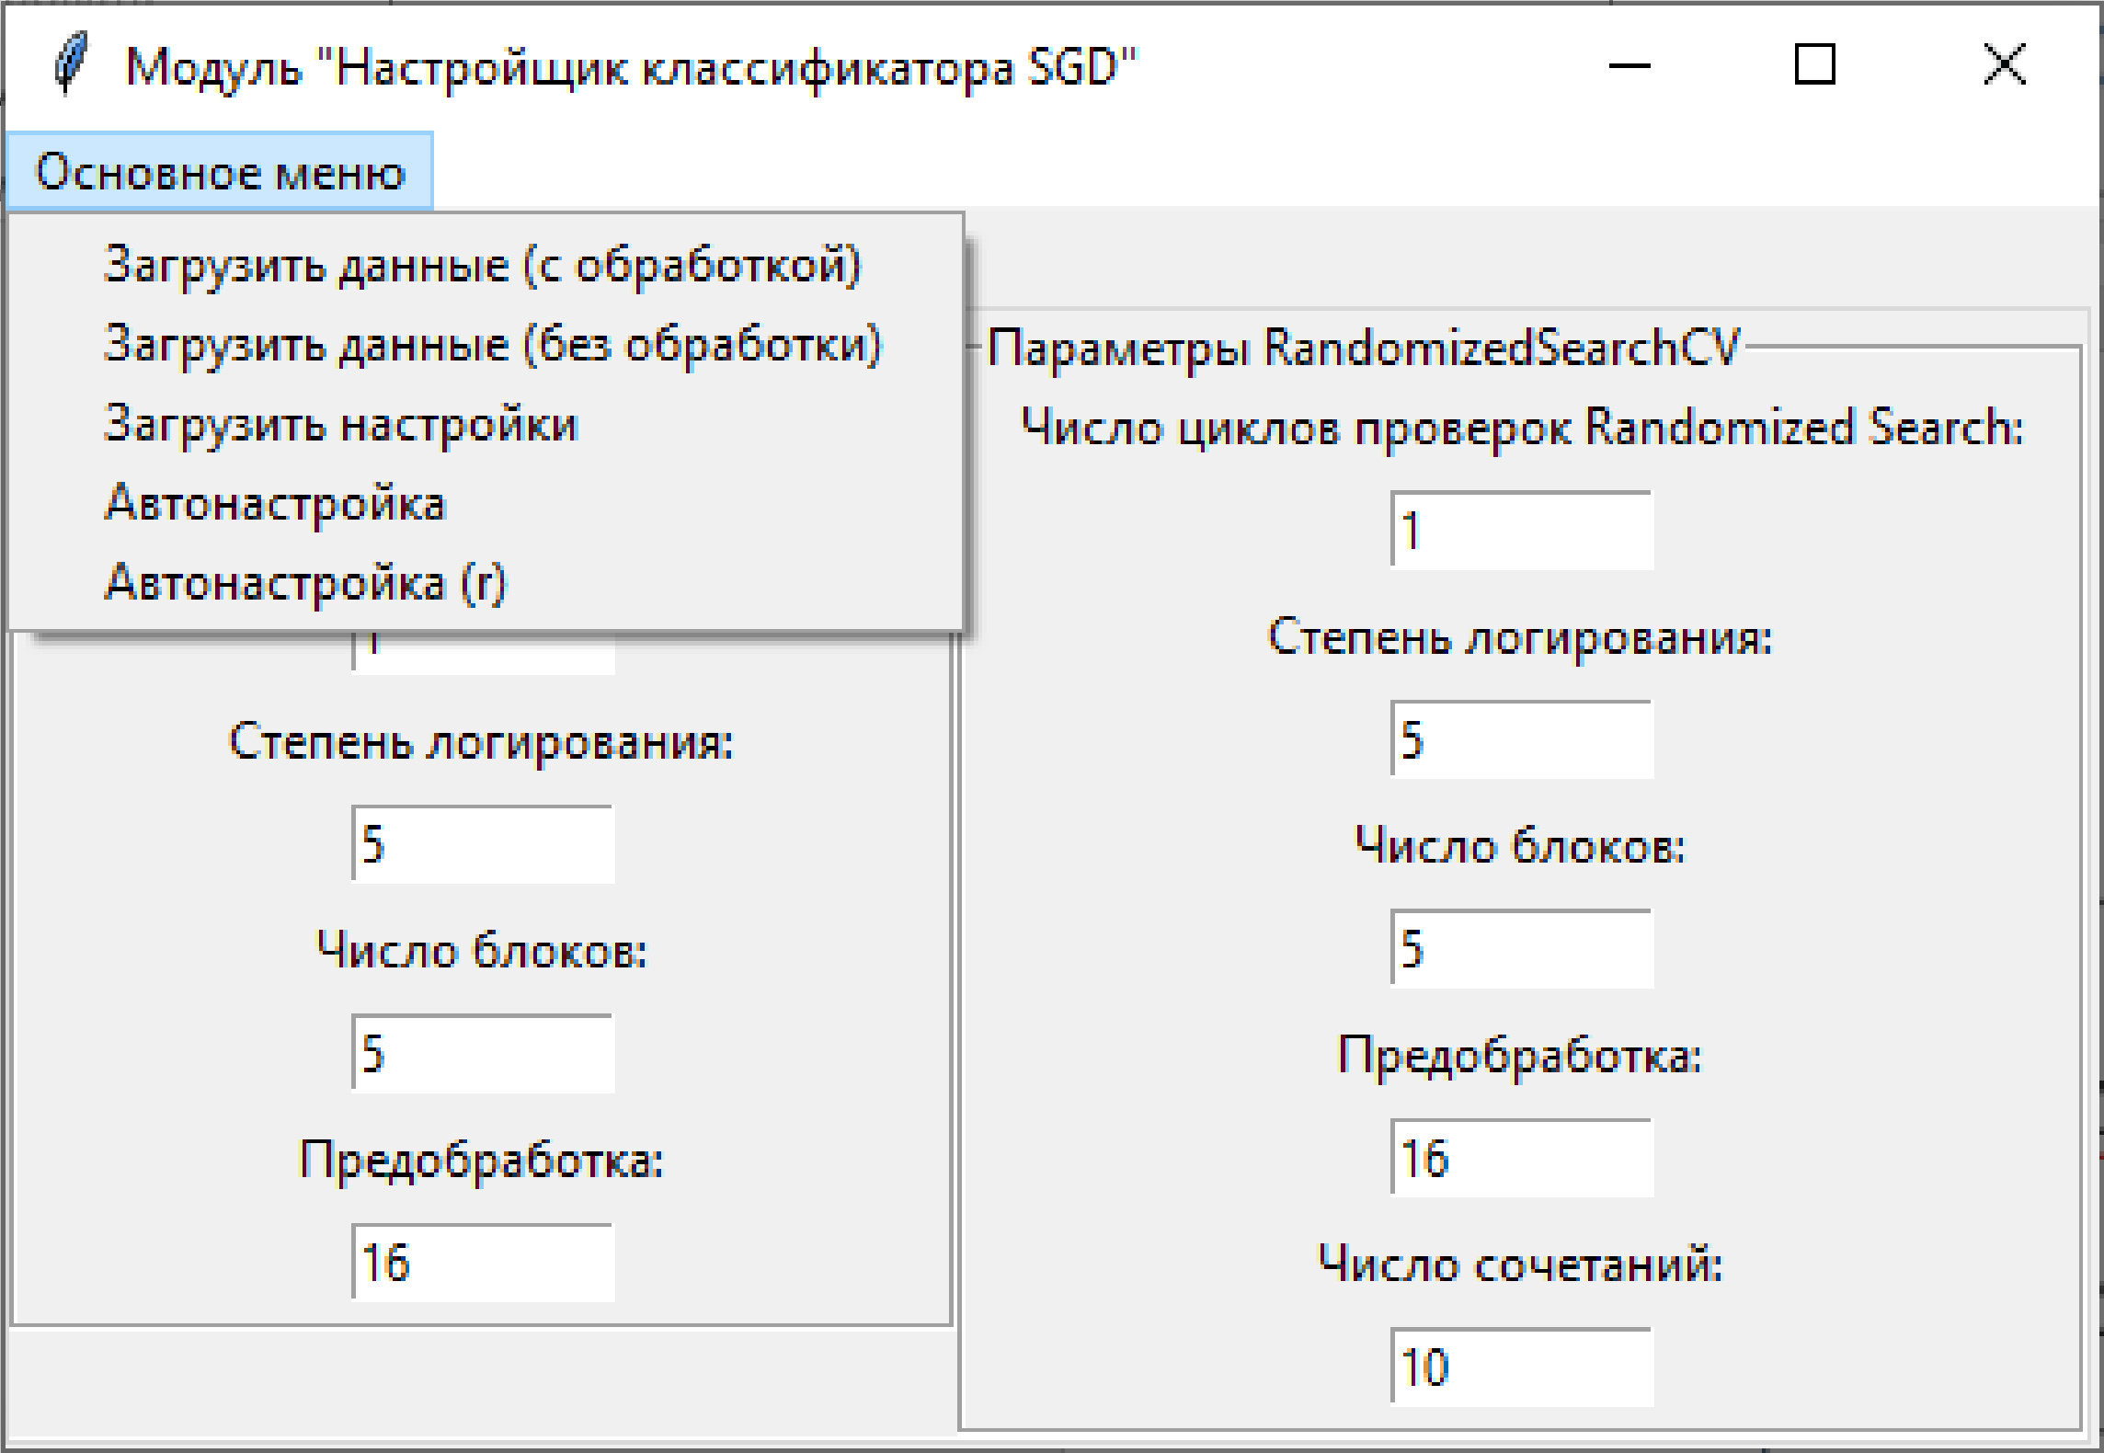Maximize the SGD classifier tuner window
Viewport: 2104px width, 1453px height.
[x=1814, y=65]
